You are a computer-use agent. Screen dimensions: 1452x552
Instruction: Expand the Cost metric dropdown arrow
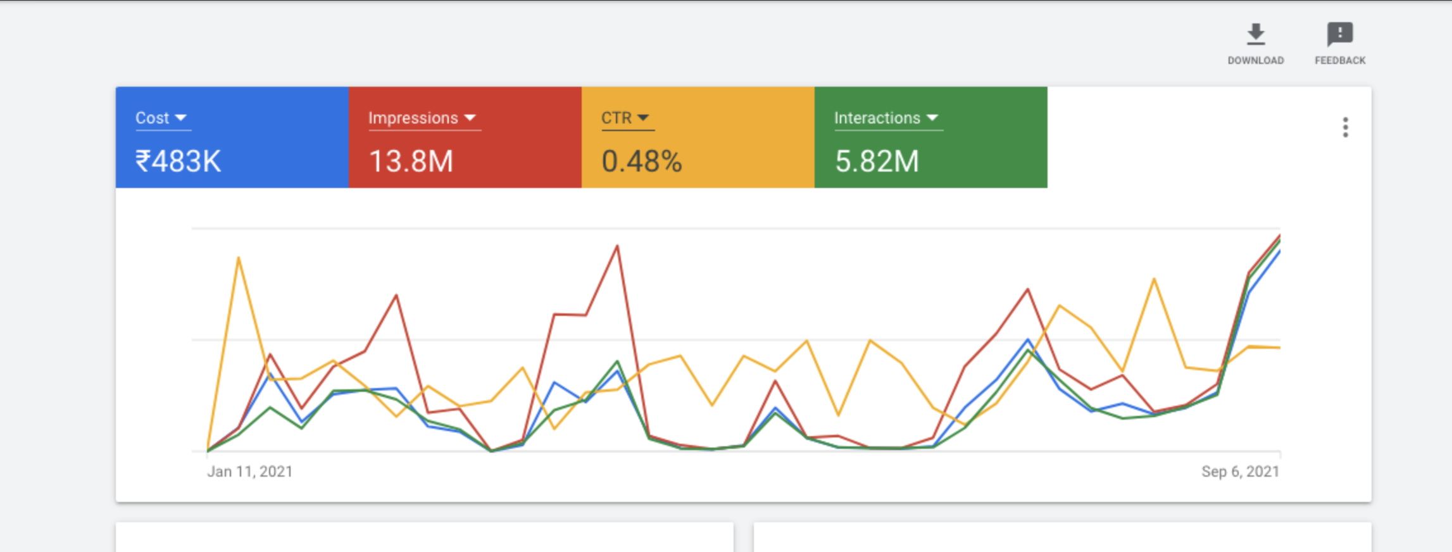click(181, 118)
